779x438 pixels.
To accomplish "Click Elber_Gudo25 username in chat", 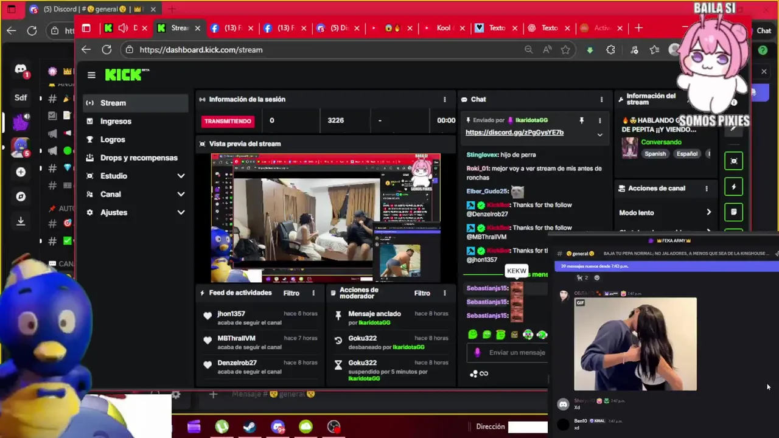I will click(x=487, y=191).
